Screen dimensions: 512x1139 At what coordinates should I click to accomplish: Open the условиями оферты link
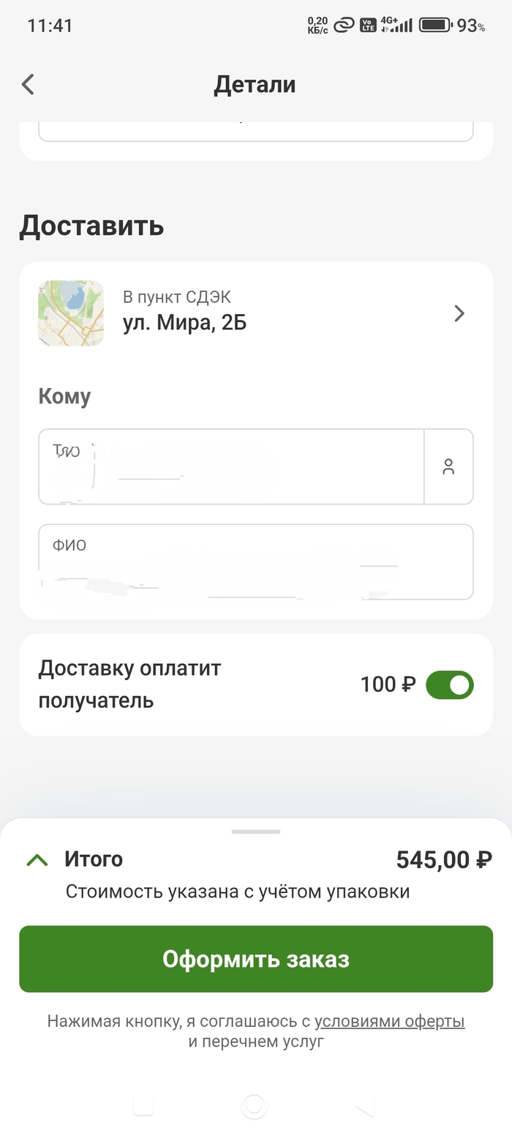[389, 1021]
